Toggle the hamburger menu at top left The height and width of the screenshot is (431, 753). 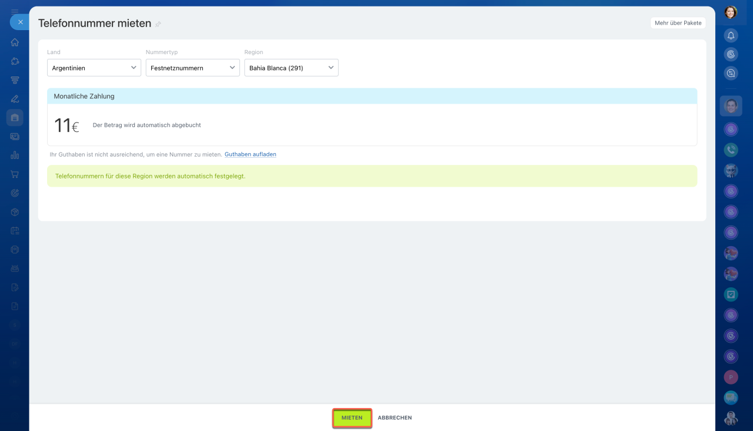[15, 11]
